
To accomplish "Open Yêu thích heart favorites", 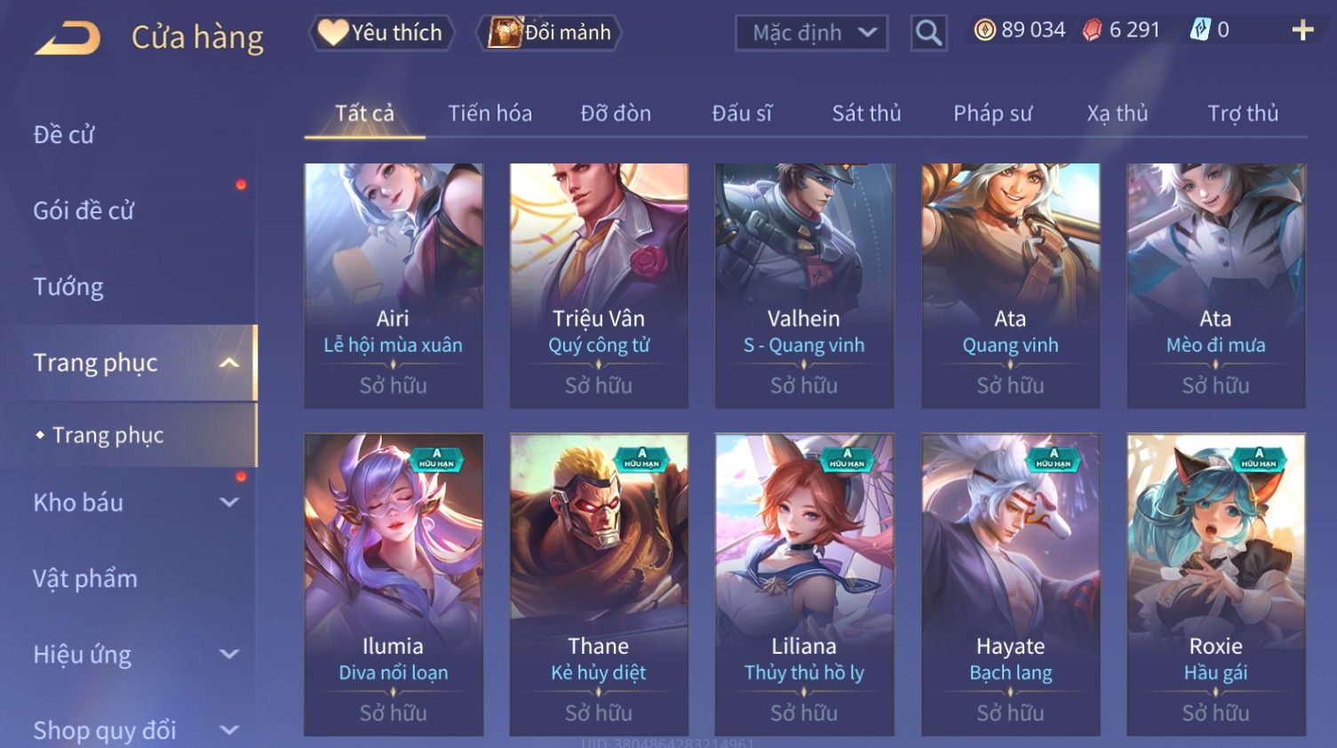I will tap(382, 33).
